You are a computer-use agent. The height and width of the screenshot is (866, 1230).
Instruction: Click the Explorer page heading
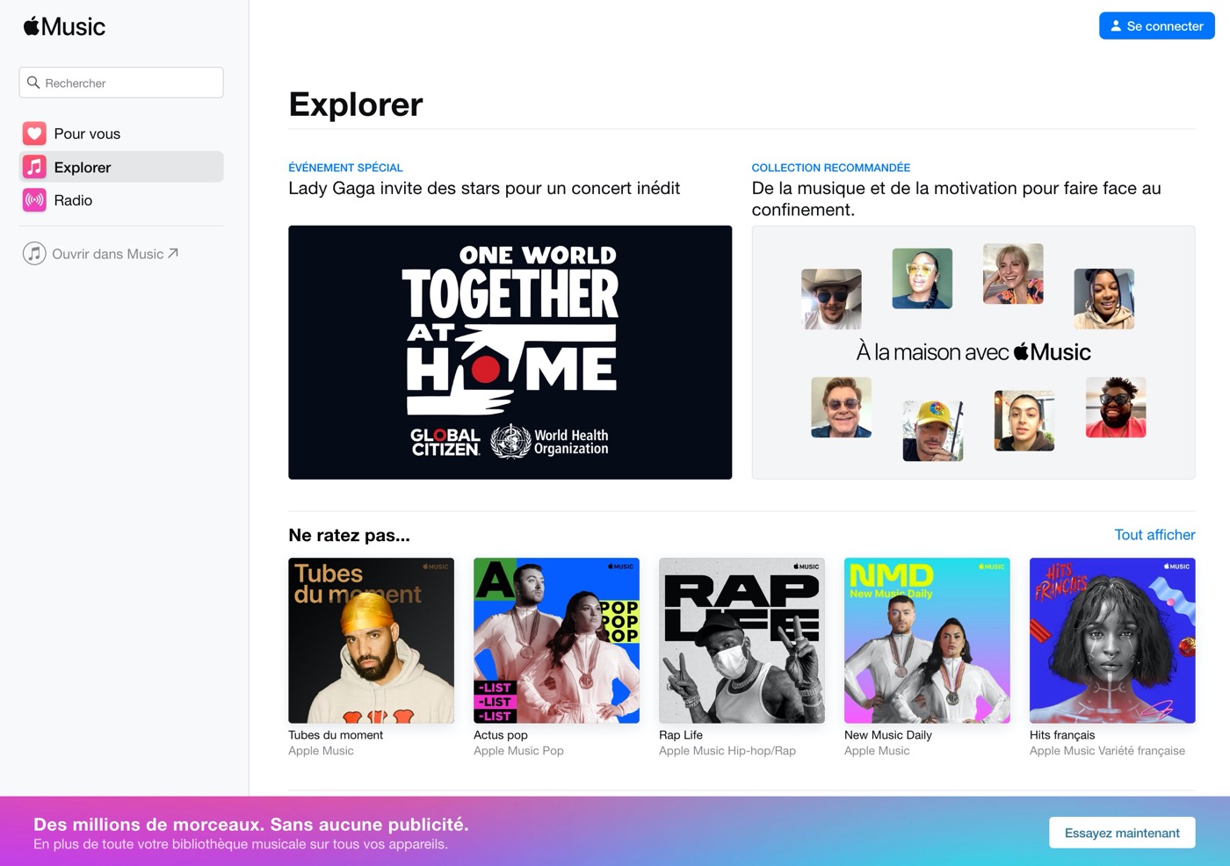356,105
